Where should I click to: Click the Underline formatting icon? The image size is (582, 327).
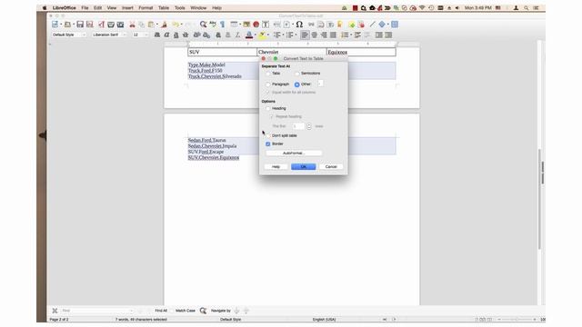click(x=176, y=35)
